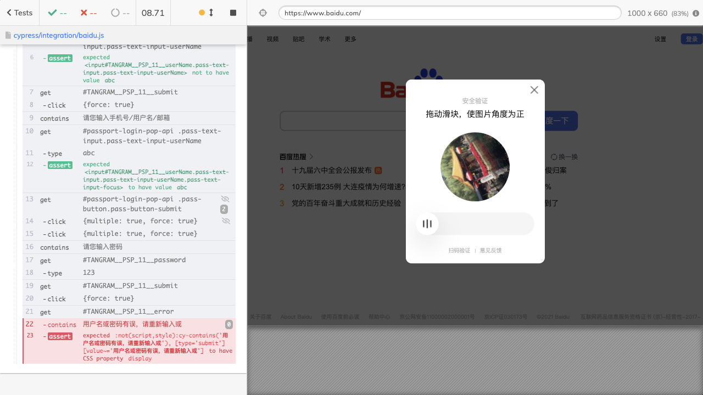
Task: Open hot search 十九届六中全会公报发布
Action: pos(332,171)
